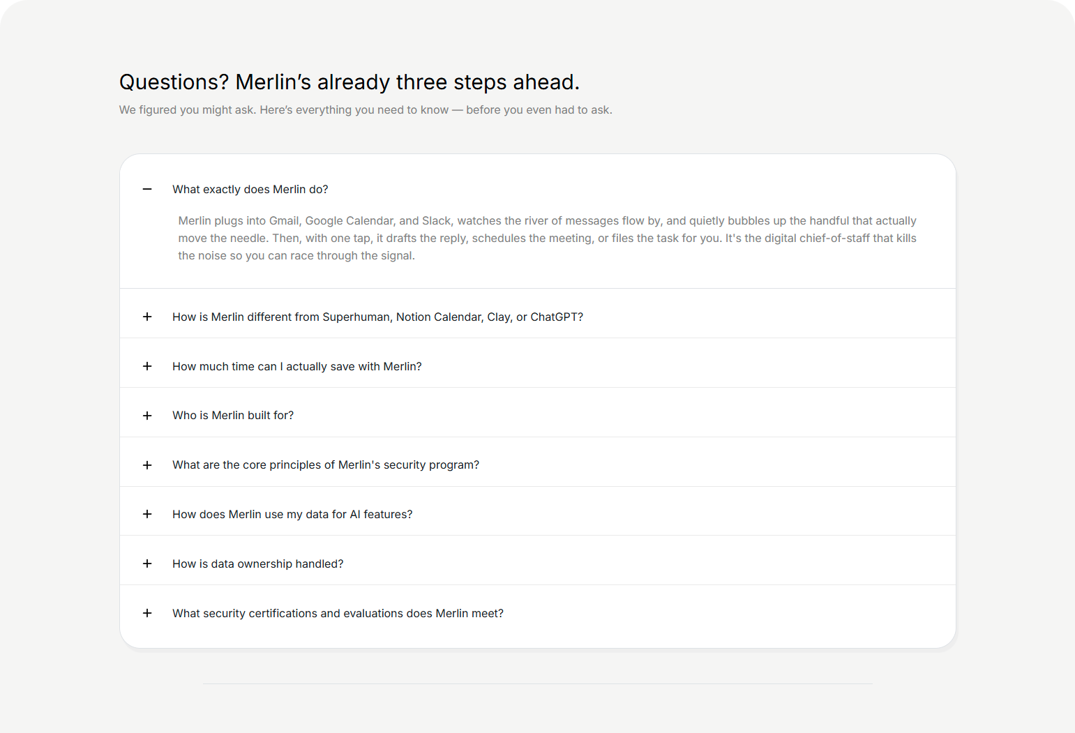Open the security program principles FAQ entry
Screen dimensions: 1075x733
point(326,464)
